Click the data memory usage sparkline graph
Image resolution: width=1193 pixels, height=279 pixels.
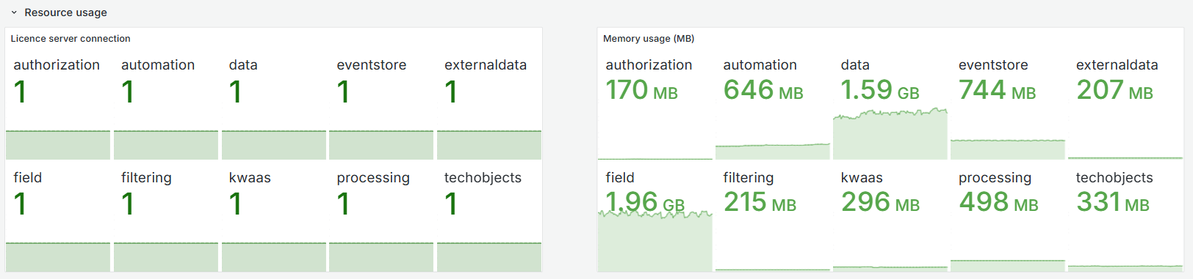(890, 134)
